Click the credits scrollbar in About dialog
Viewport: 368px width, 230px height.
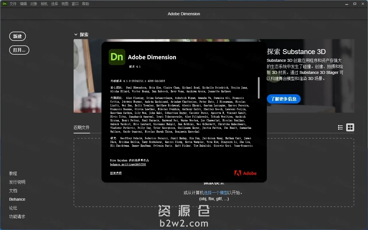(x=259, y=88)
